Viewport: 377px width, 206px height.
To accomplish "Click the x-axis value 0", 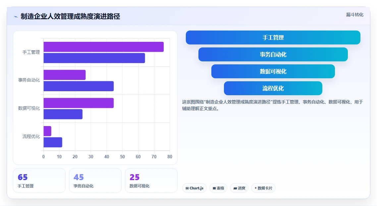I will [x=43, y=157].
